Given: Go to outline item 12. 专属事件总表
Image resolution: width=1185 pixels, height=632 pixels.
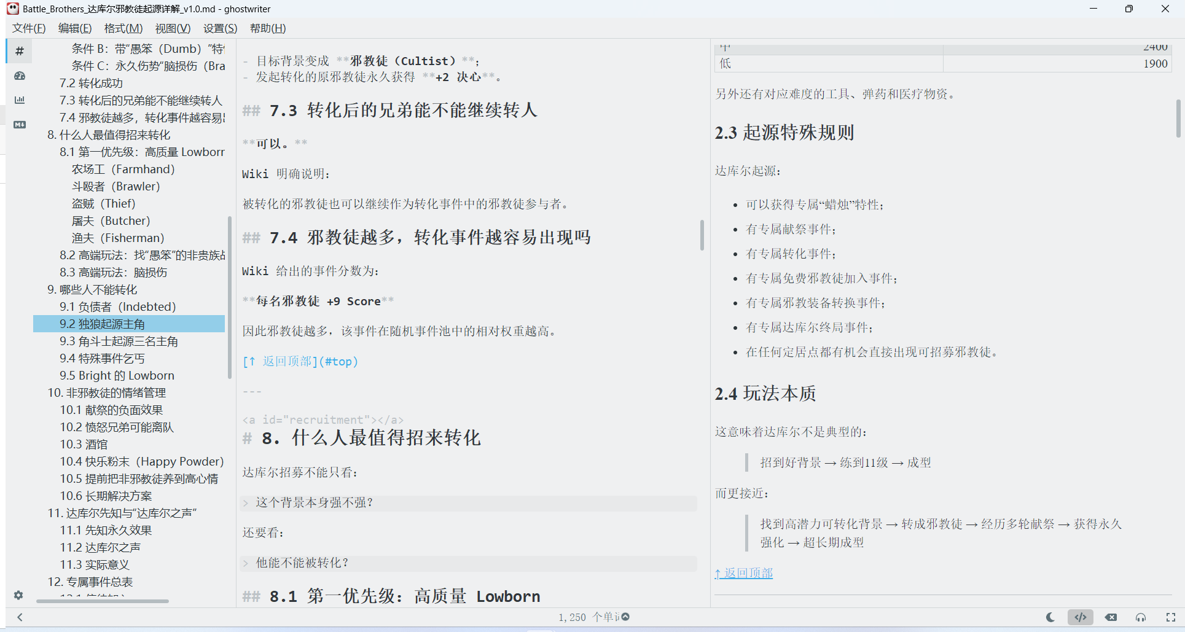Looking at the screenshot, I should click(90, 582).
